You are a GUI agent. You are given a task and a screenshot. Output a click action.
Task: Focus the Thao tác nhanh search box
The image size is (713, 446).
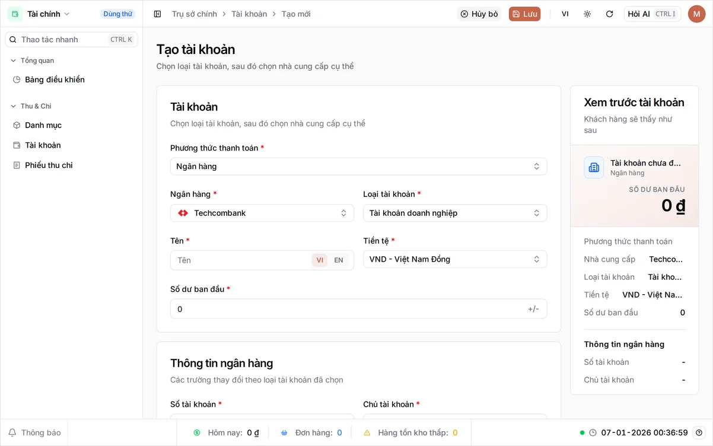71,39
